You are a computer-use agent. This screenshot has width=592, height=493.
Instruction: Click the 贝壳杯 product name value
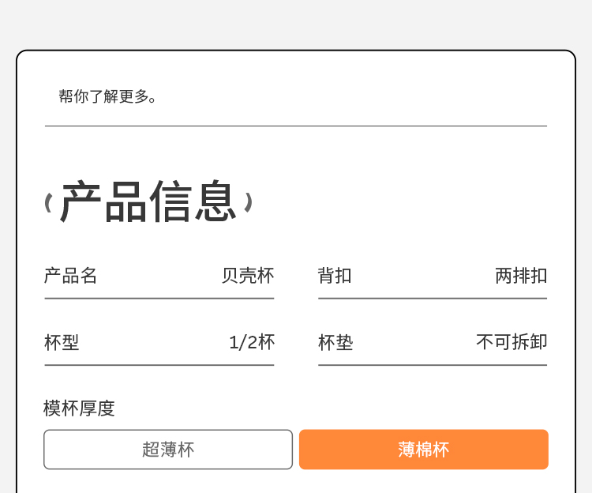pyautogui.click(x=248, y=276)
